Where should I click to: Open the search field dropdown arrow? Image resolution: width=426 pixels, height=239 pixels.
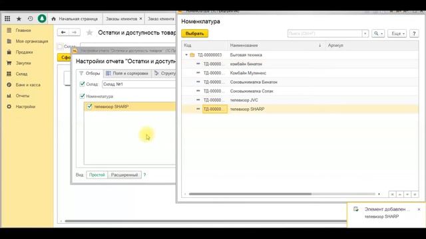click(365, 33)
